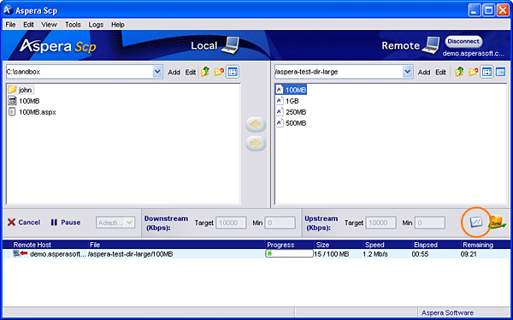The image size is (513, 320).
Task: Pause the current transfer
Action: click(66, 222)
